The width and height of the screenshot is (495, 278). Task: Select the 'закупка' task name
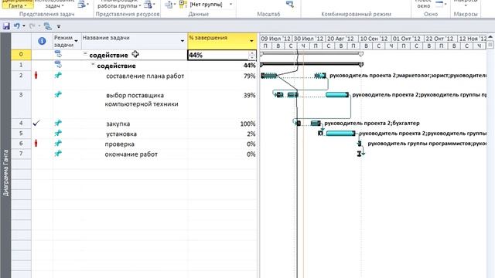point(118,124)
